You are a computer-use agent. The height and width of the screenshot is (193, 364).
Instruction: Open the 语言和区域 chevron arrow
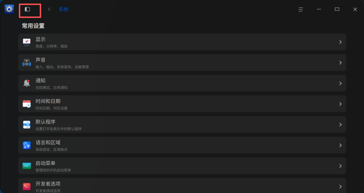click(340, 145)
